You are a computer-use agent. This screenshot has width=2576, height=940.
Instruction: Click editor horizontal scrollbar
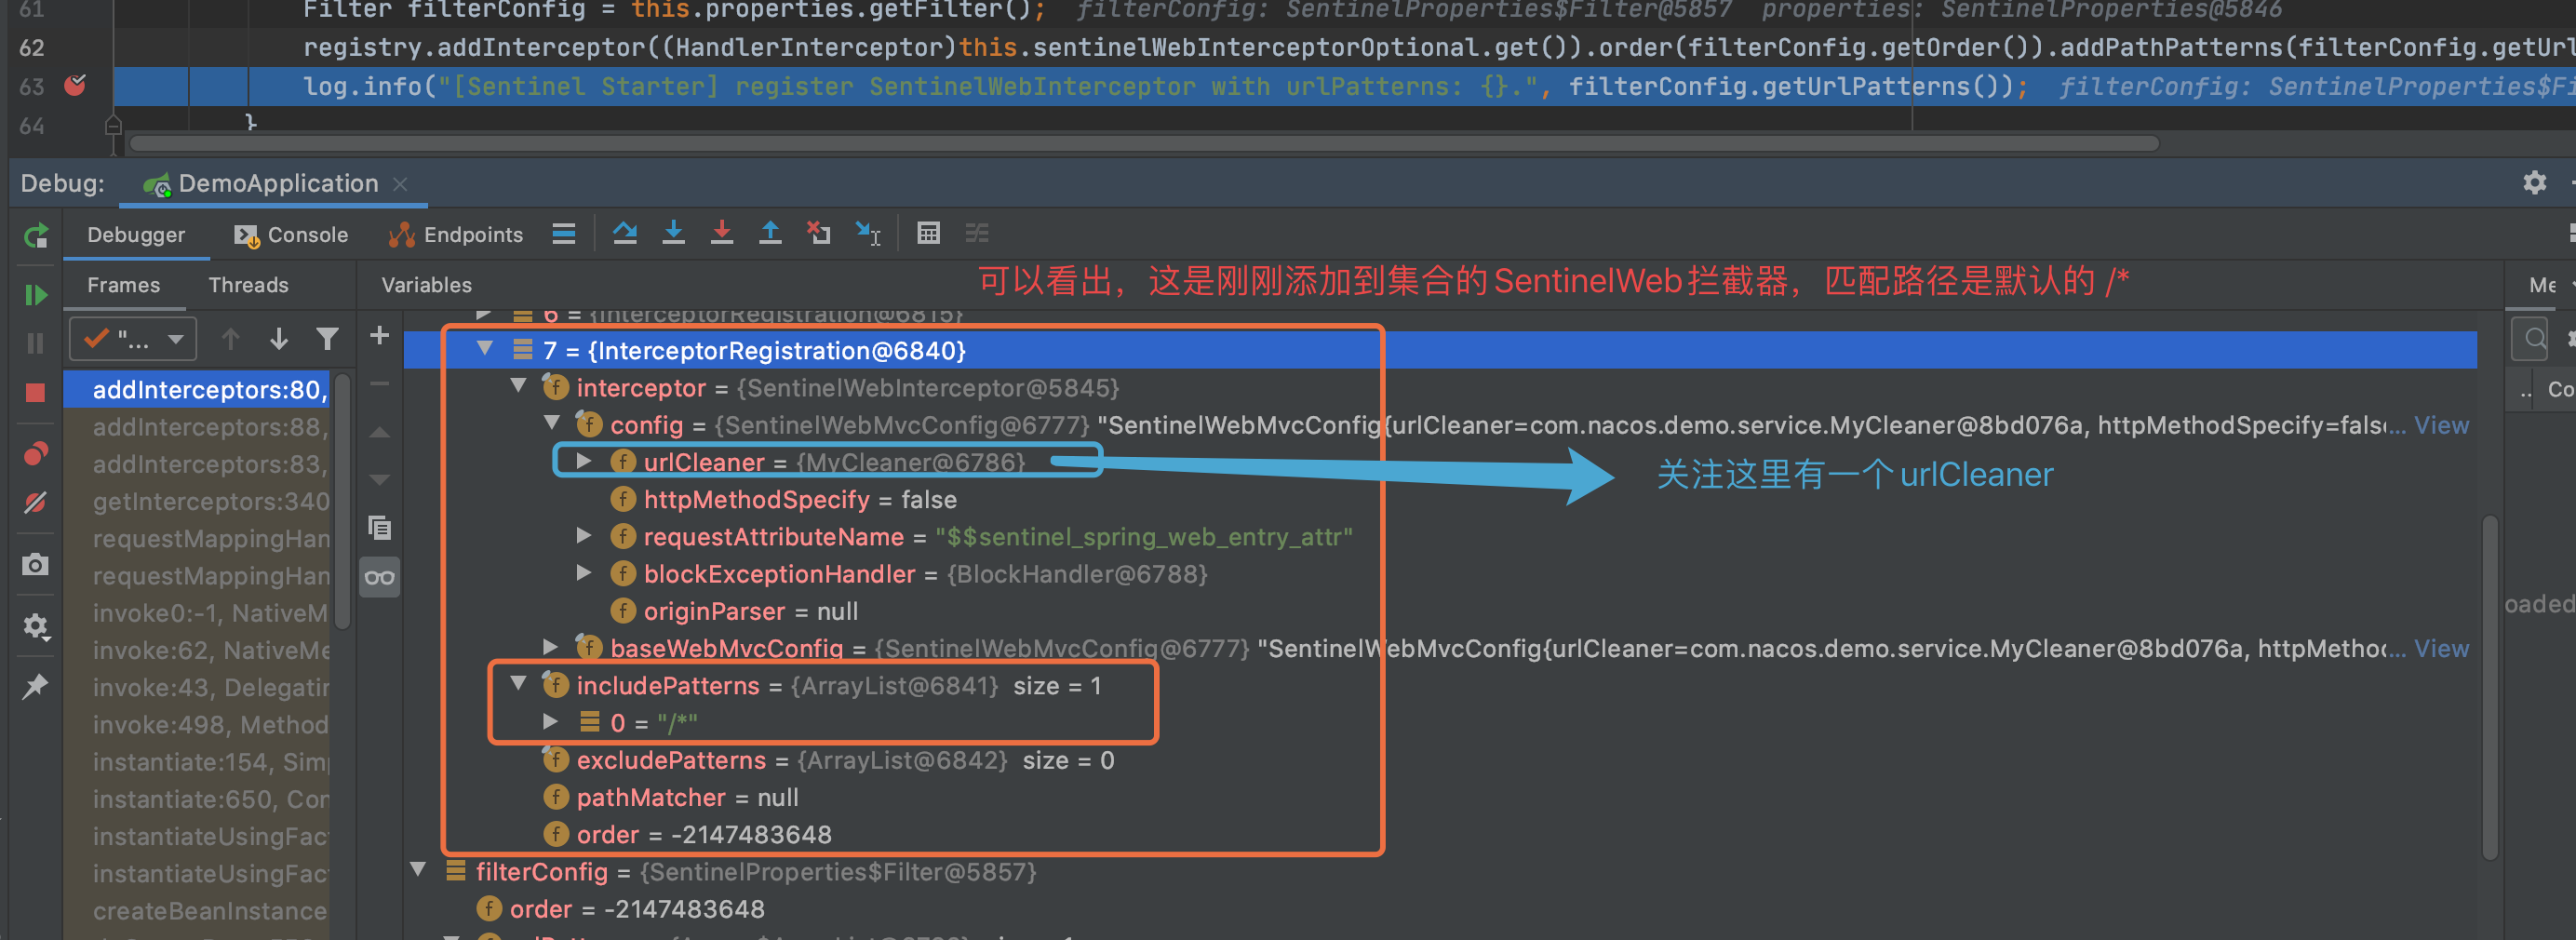pos(1144,143)
